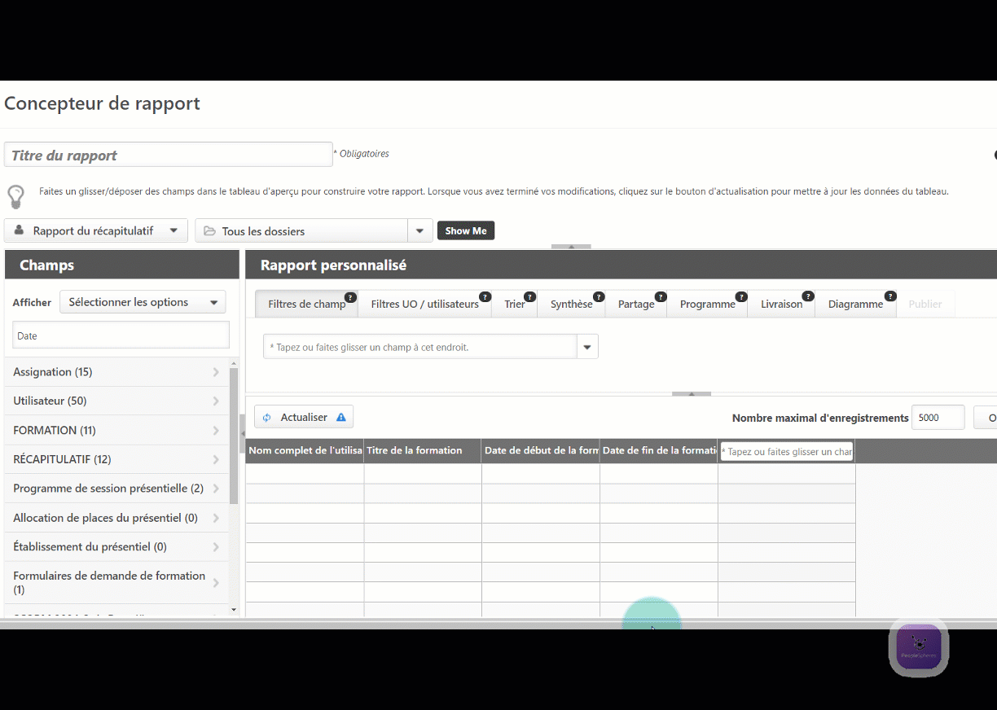Expand the RÉCAPITULATIF (12) category
Image resolution: width=997 pixels, height=710 pixels.
pyautogui.click(x=116, y=459)
